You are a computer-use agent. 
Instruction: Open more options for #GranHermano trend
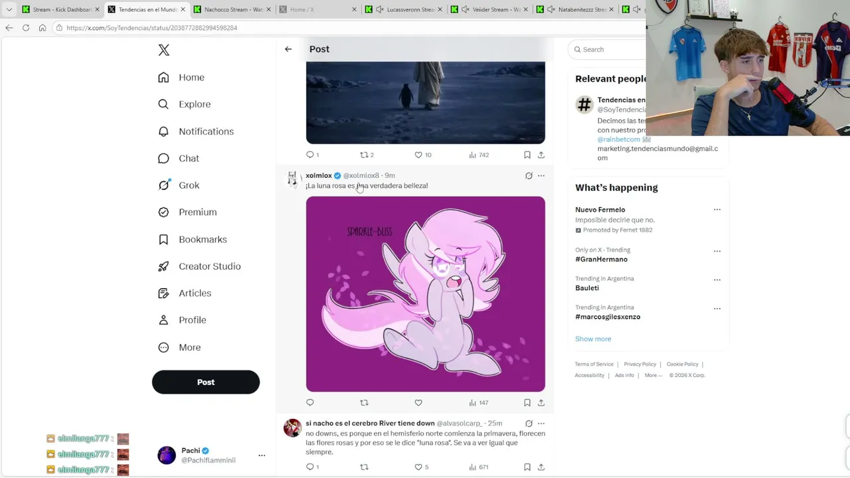pyautogui.click(x=717, y=252)
